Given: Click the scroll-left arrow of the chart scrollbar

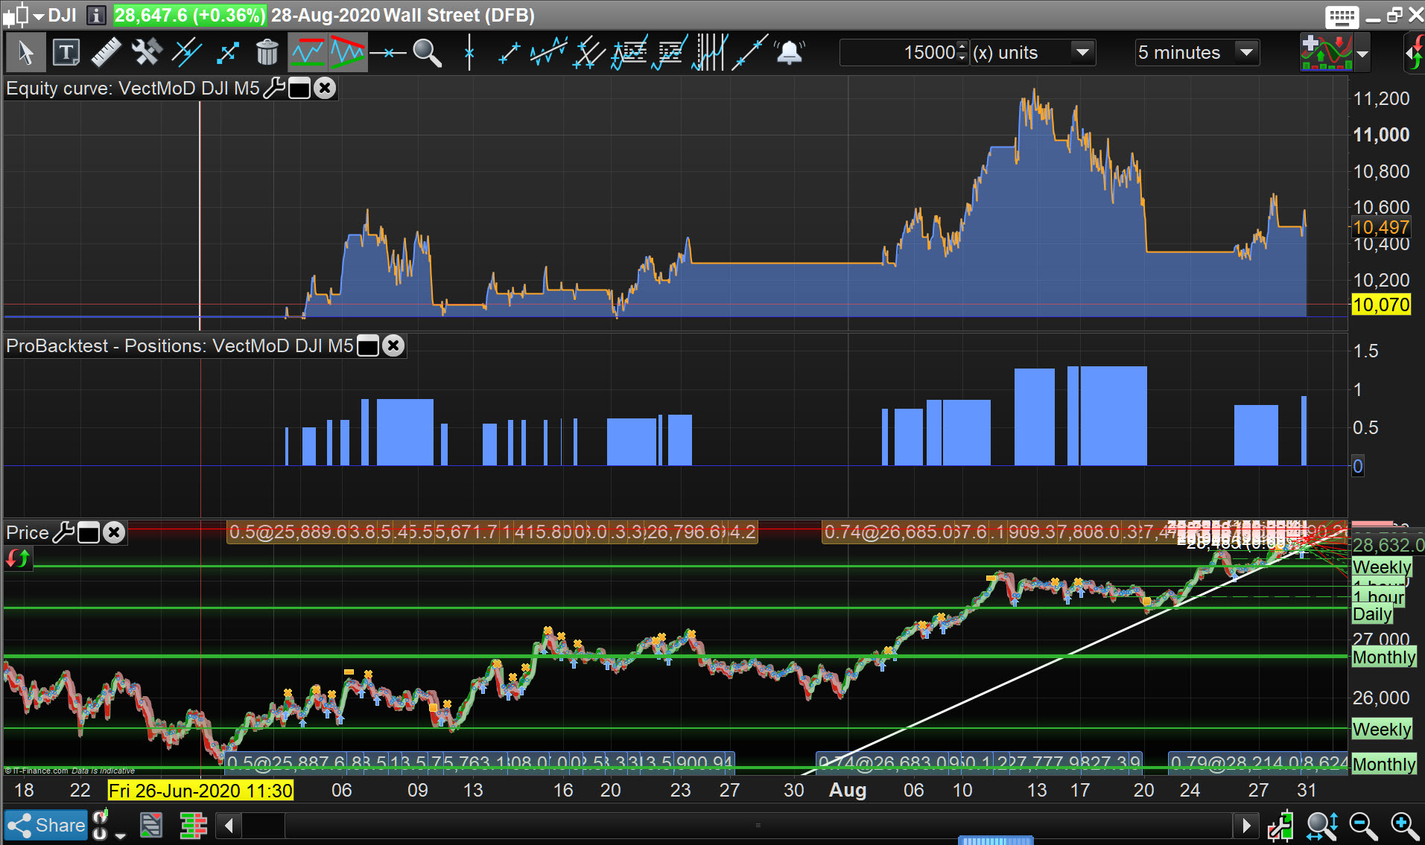Looking at the screenshot, I should (x=229, y=825).
